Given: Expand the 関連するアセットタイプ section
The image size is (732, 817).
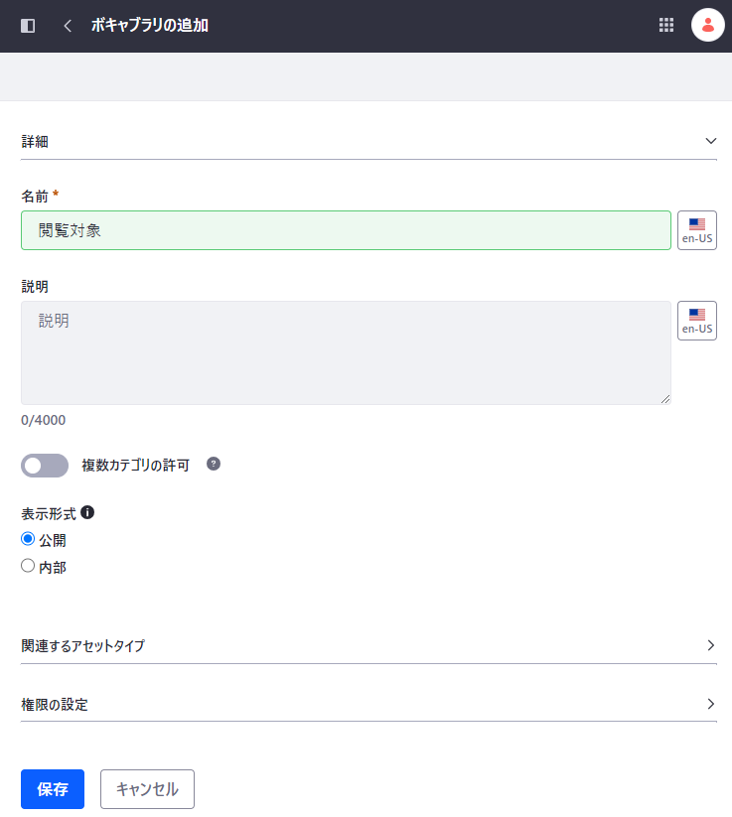Looking at the screenshot, I should [710, 645].
